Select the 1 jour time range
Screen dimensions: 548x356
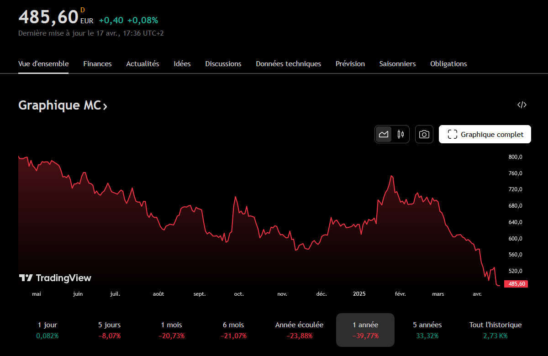(x=47, y=330)
